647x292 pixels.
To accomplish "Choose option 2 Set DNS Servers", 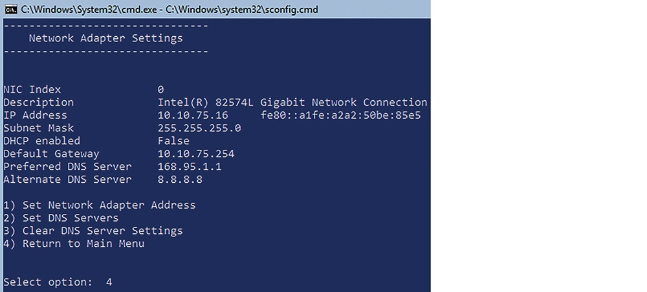I will tap(61, 218).
